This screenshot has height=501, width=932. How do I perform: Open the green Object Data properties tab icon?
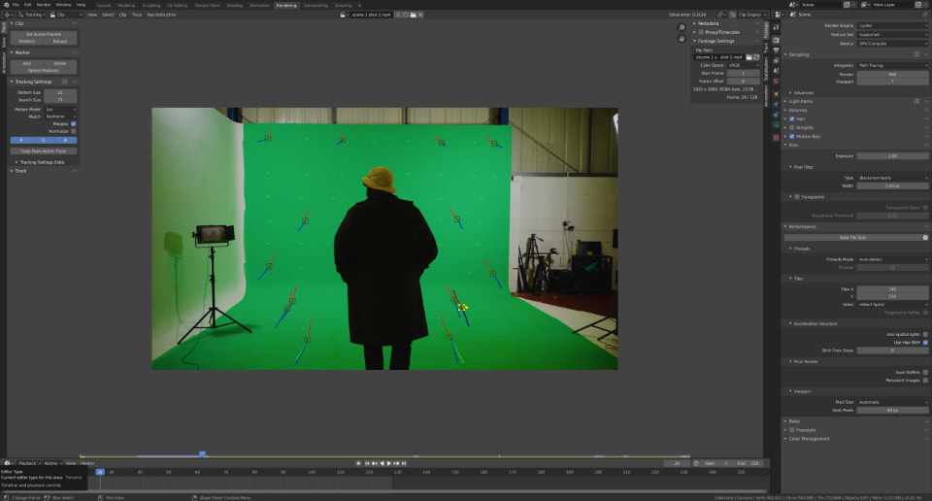pyautogui.click(x=776, y=125)
